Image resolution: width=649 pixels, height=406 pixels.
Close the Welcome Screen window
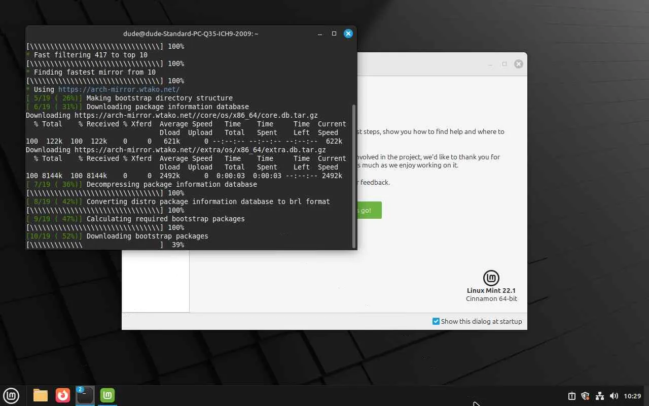[x=519, y=64]
